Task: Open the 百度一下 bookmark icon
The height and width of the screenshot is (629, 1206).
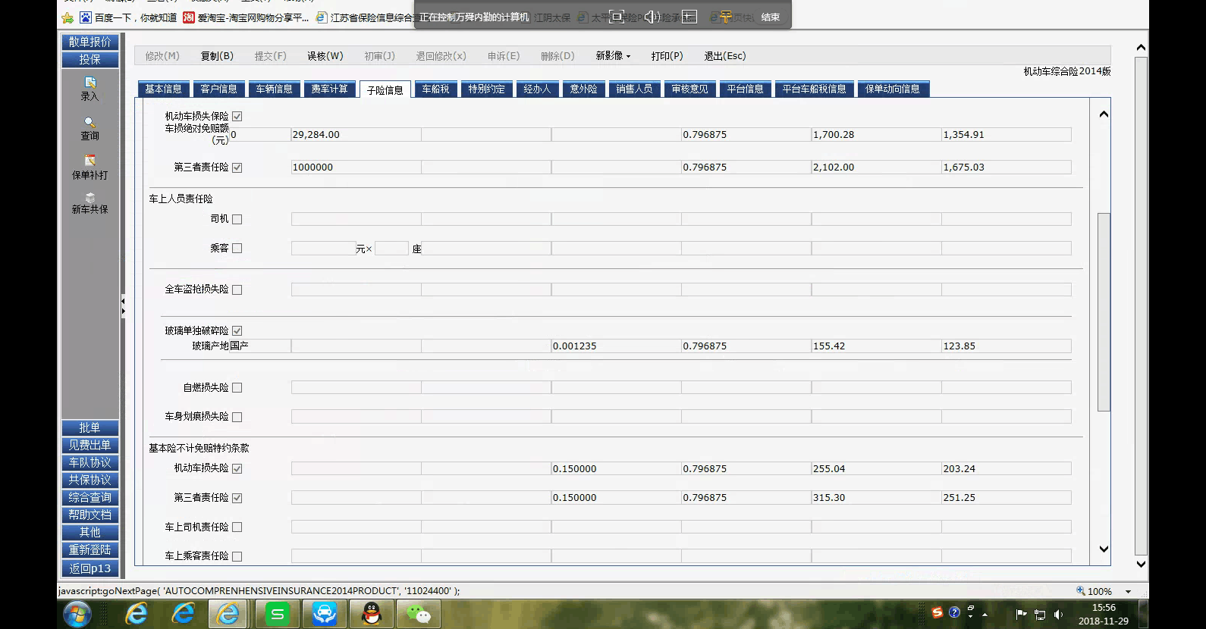Action: [x=86, y=17]
